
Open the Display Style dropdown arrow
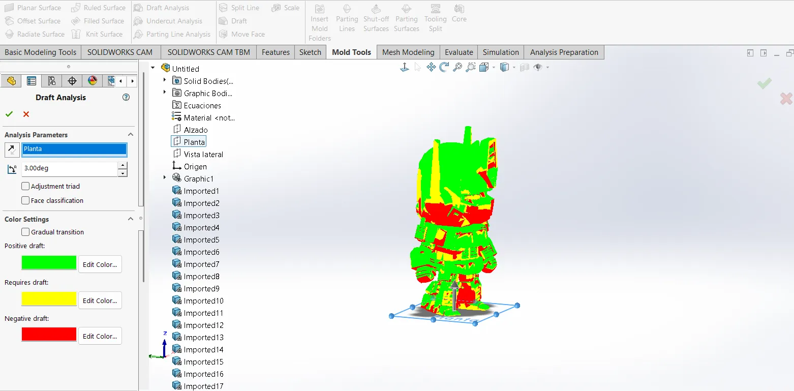514,68
